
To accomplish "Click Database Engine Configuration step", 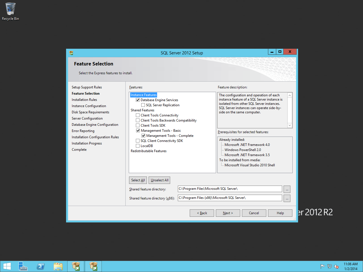I will (x=95, y=125).
